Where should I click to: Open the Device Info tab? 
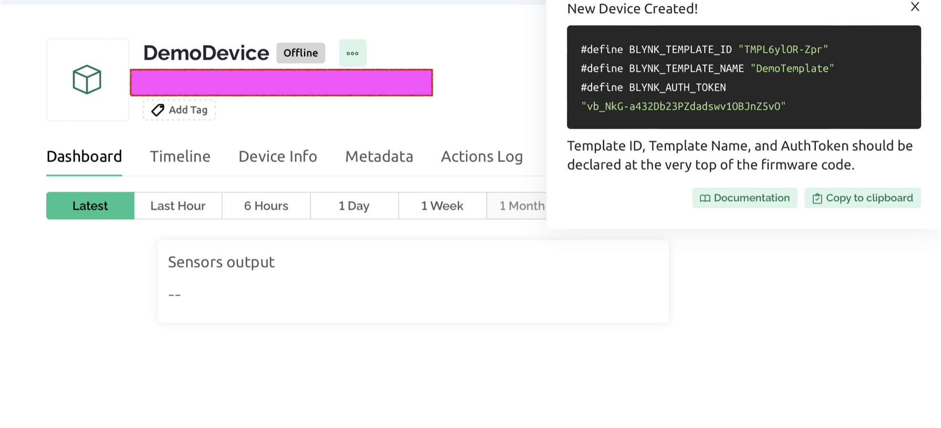278,156
